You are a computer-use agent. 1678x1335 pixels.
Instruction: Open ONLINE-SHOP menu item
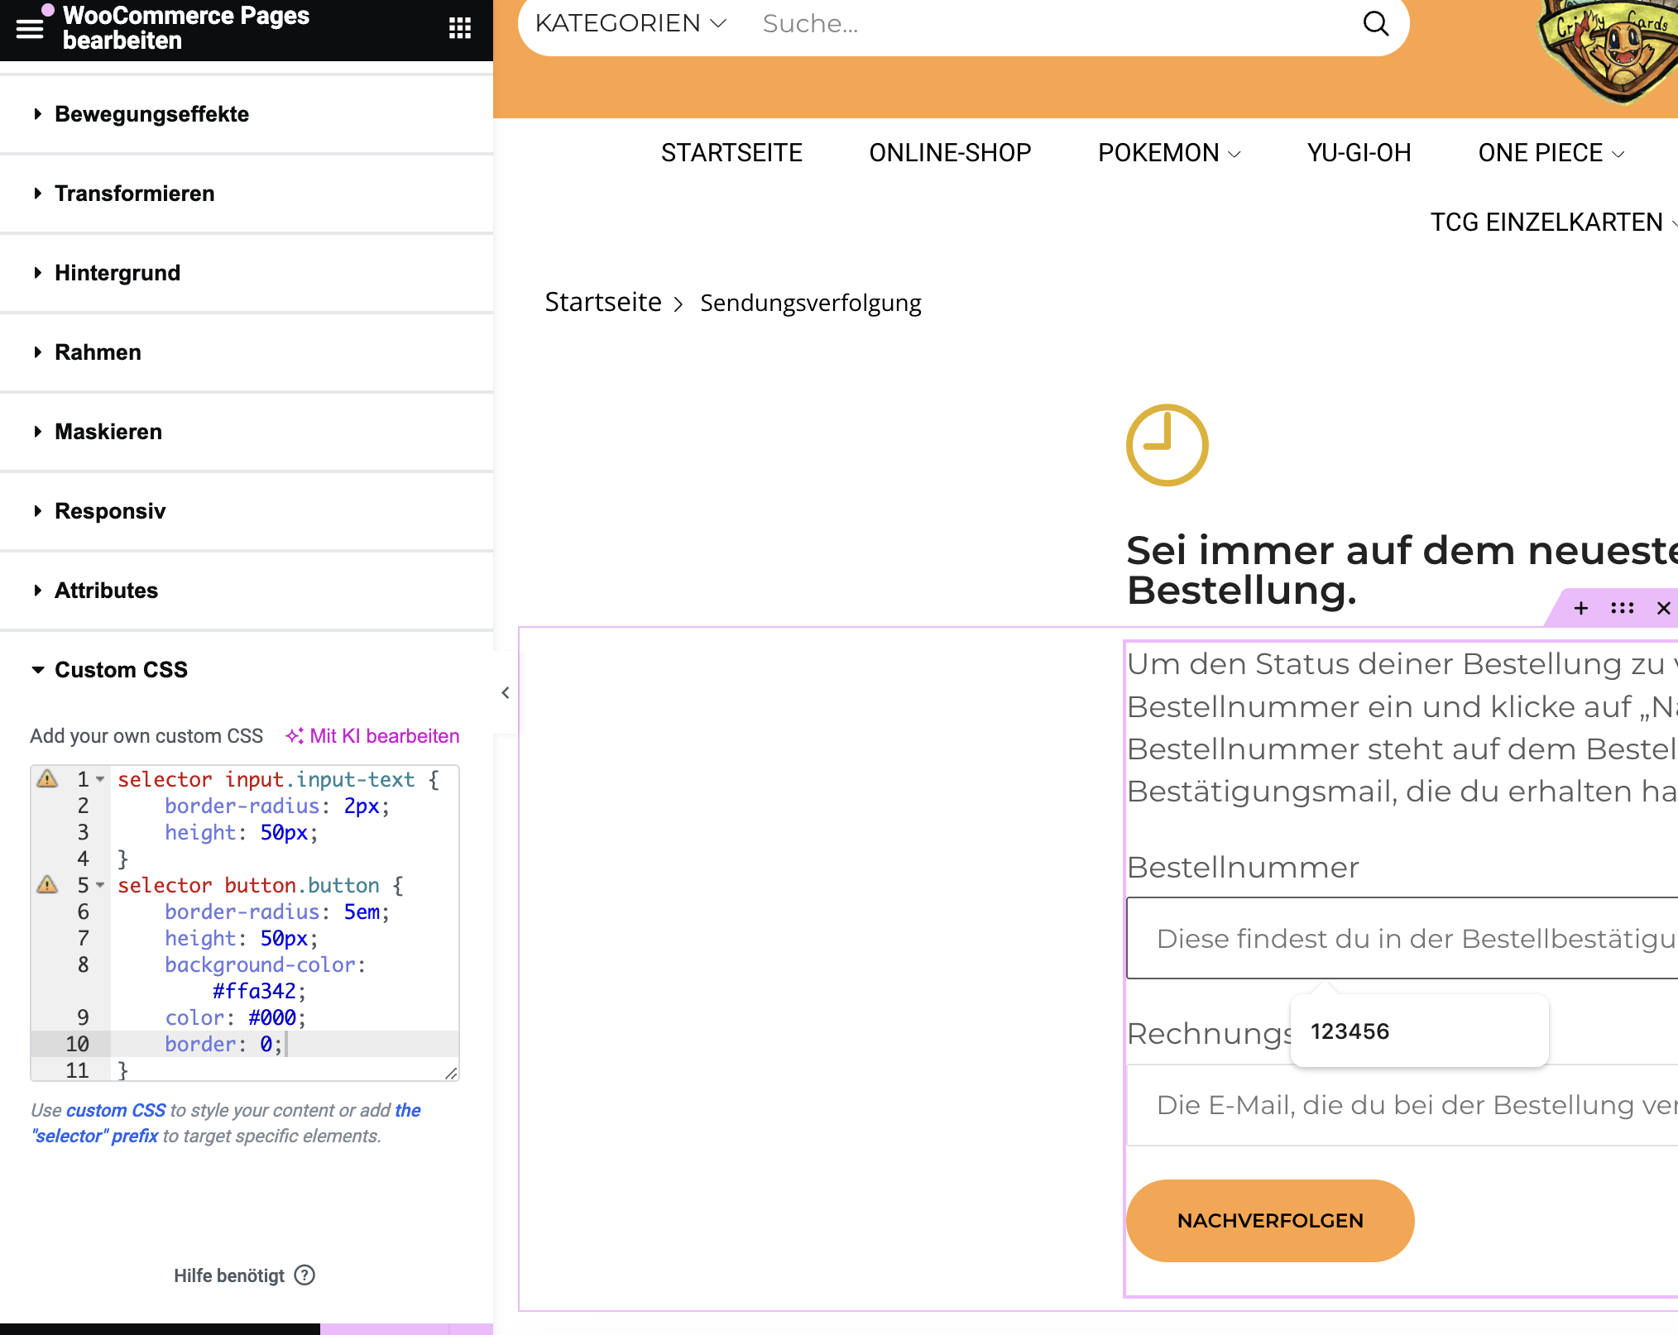point(950,153)
